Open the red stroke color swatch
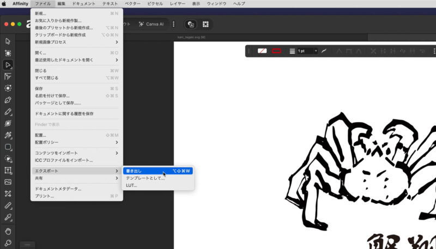 click(x=276, y=51)
